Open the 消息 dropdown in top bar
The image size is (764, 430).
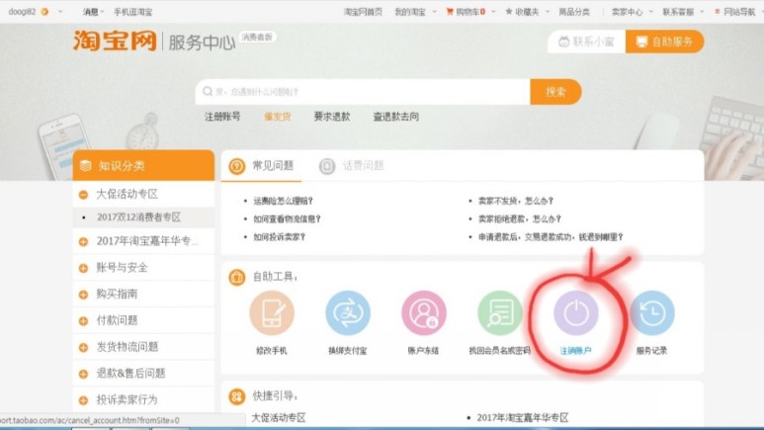(93, 12)
